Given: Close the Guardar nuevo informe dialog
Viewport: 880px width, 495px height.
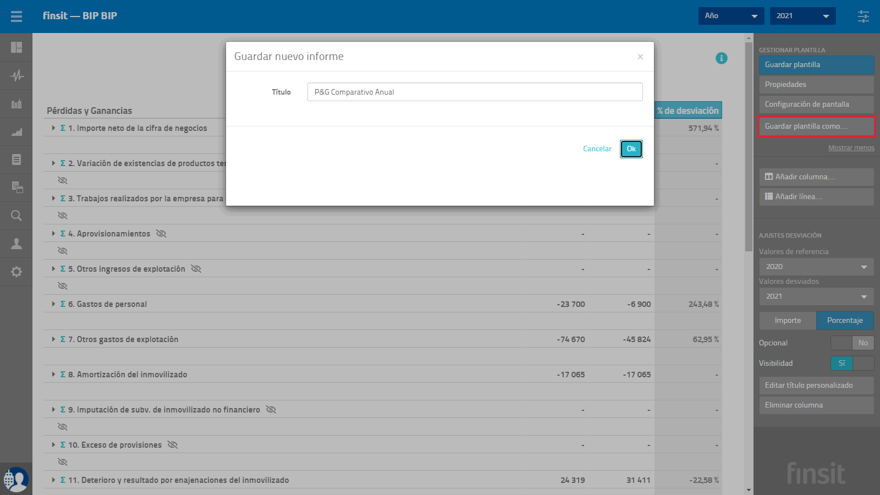Looking at the screenshot, I should (x=640, y=57).
